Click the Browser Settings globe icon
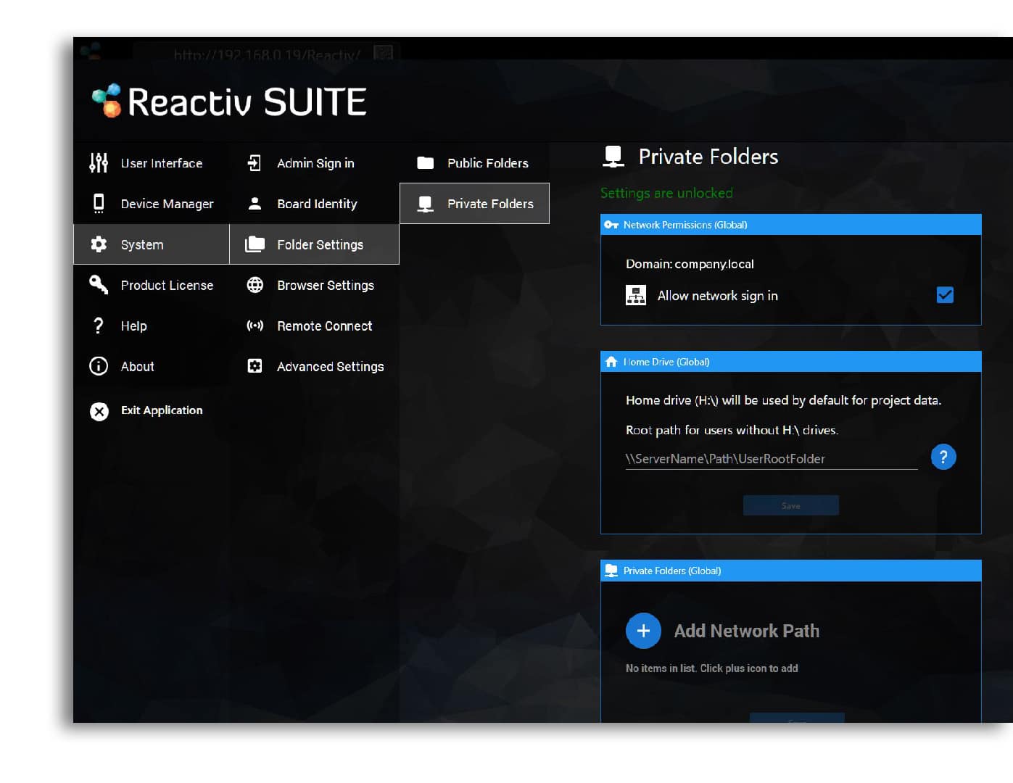The image size is (1013, 783). pos(255,285)
